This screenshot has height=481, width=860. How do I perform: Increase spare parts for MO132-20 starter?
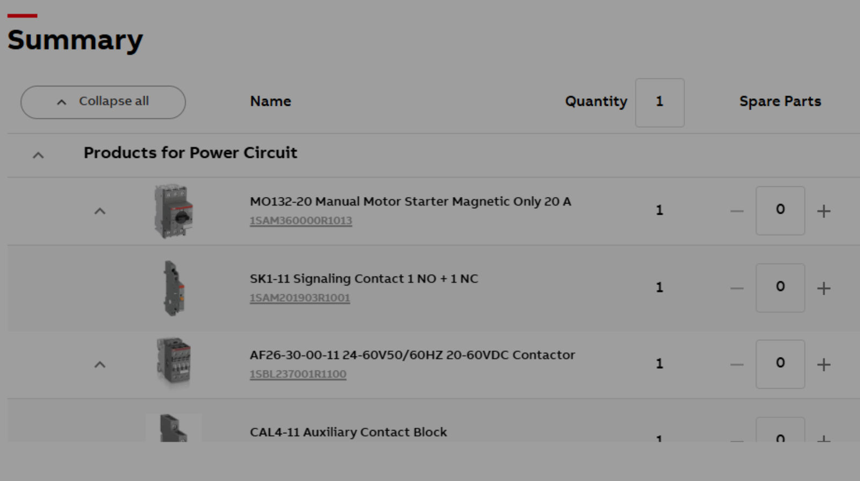coord(823,211)
